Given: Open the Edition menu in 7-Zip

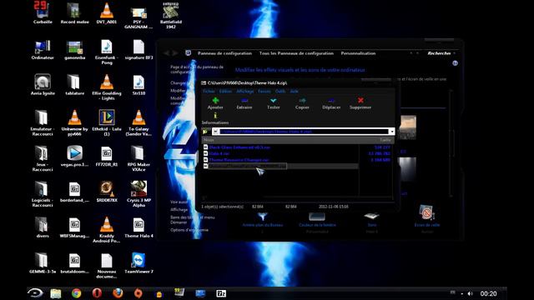Looking at the screenshot, I should (x=225, y=91).
